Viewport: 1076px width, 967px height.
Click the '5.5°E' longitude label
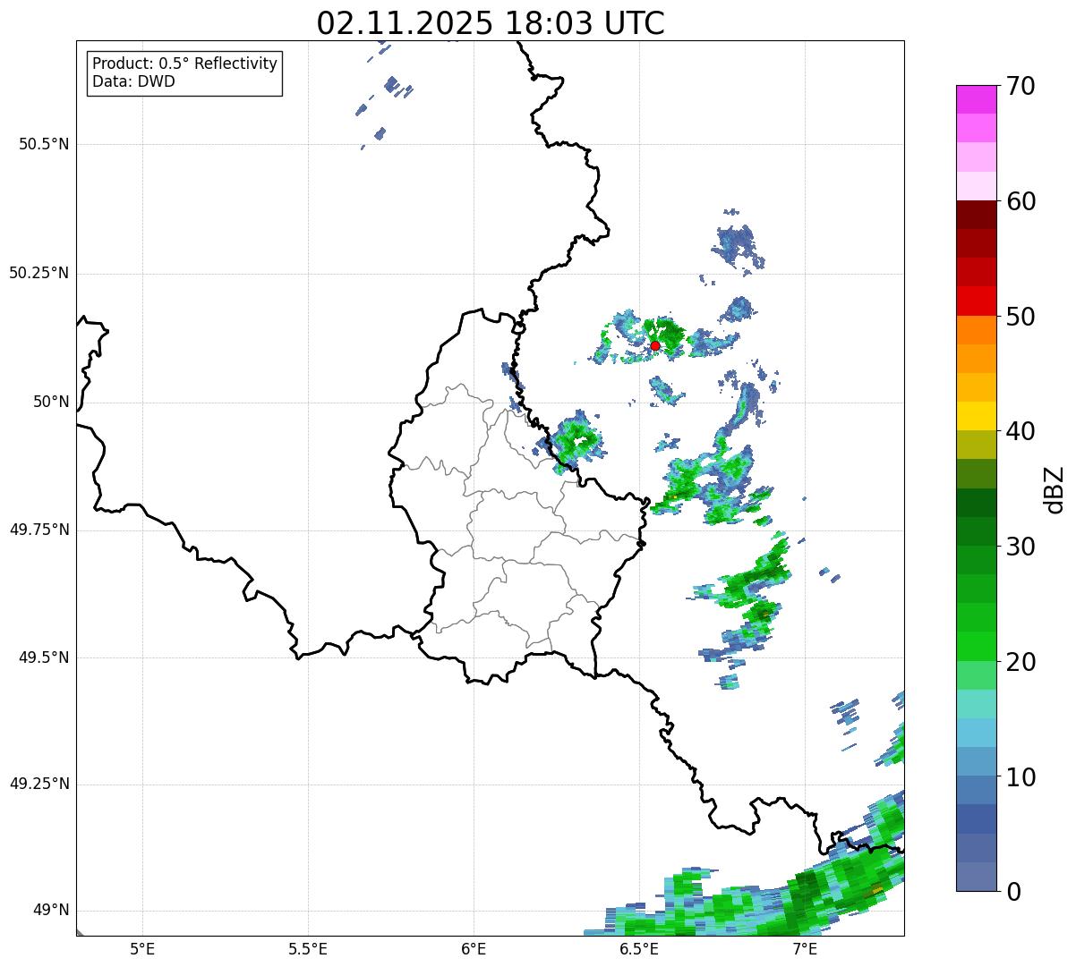(308, 948)
